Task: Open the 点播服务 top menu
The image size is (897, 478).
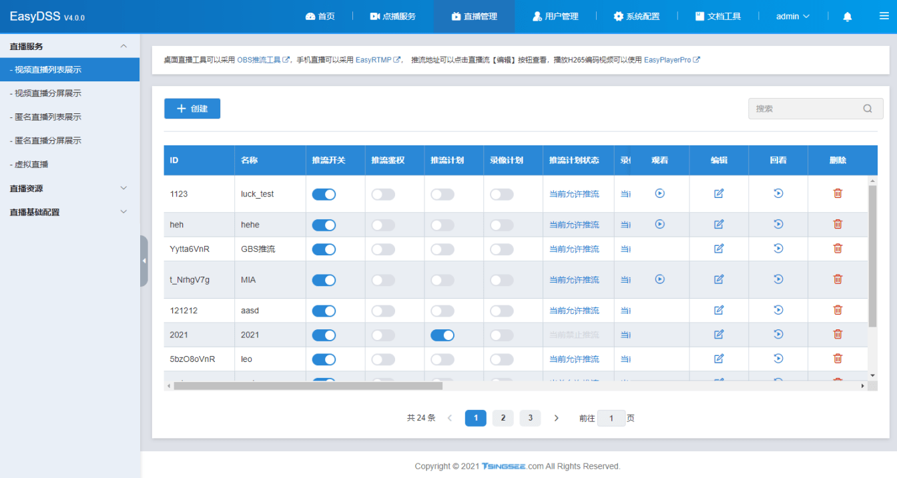Action: pyautogui.click(x=393, y=17)
